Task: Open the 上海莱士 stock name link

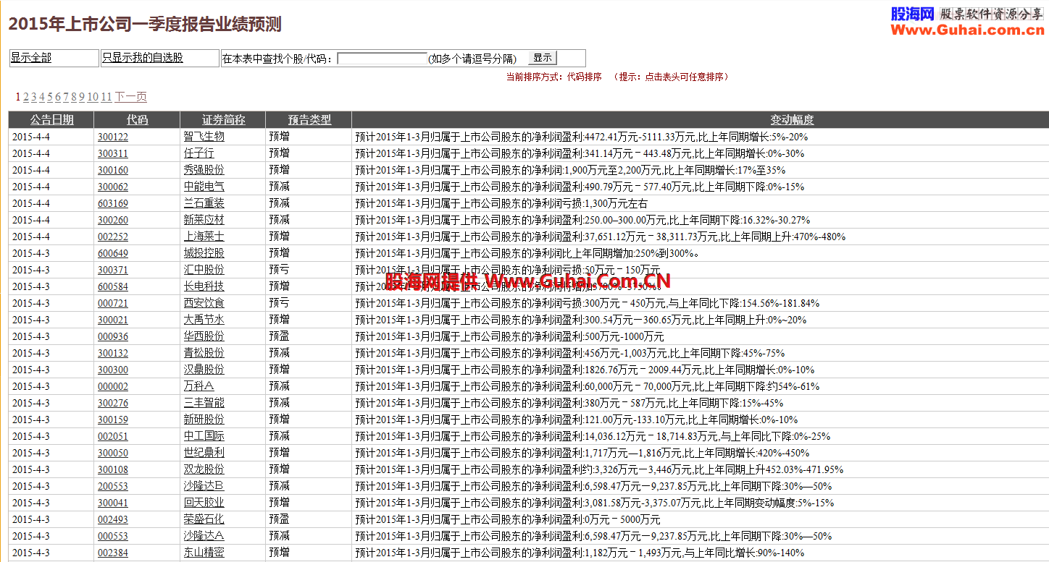Action: tap(204, 237)
